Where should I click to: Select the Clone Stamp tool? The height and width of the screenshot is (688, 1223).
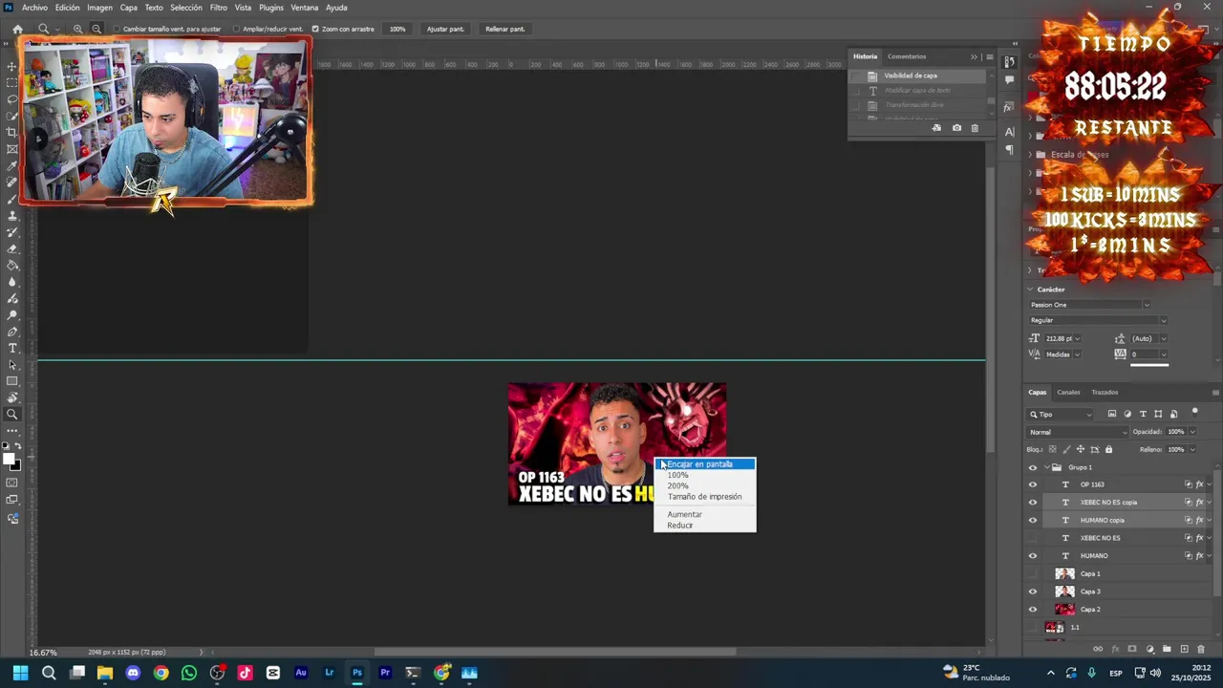(x=12, y=216)
